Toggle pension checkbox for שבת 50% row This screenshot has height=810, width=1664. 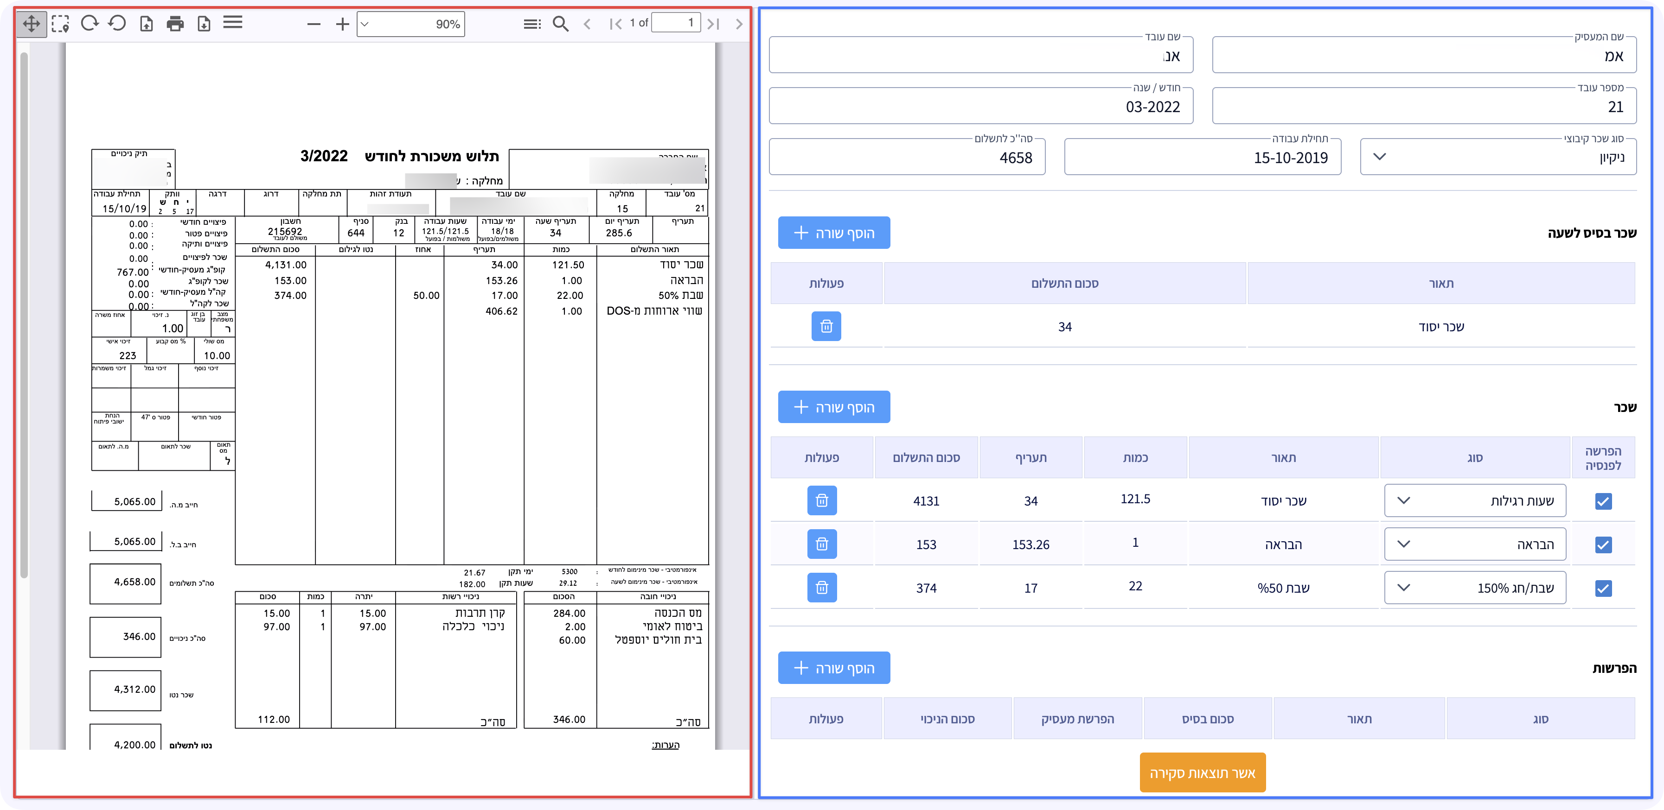point(1603,587)
